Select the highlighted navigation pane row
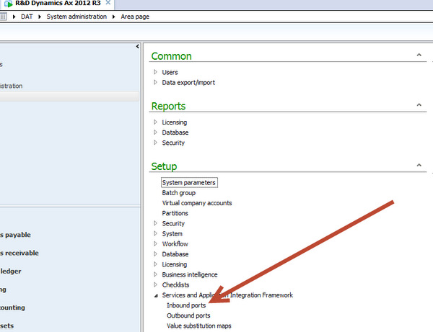Image resolution: width=433 pixels, height=332 pixels. [x=69, y=97]
